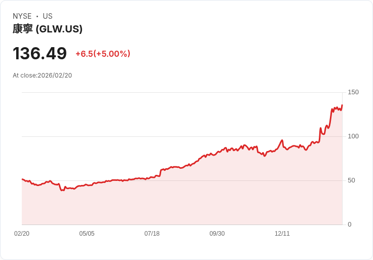
Task: Click the NYSE exchange label
Action: [x=22, y=16]
